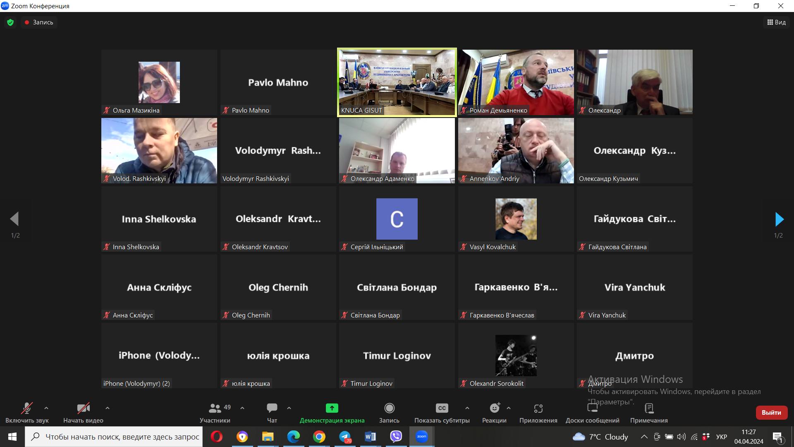Show hidden system tray icons

pos(644,437)
